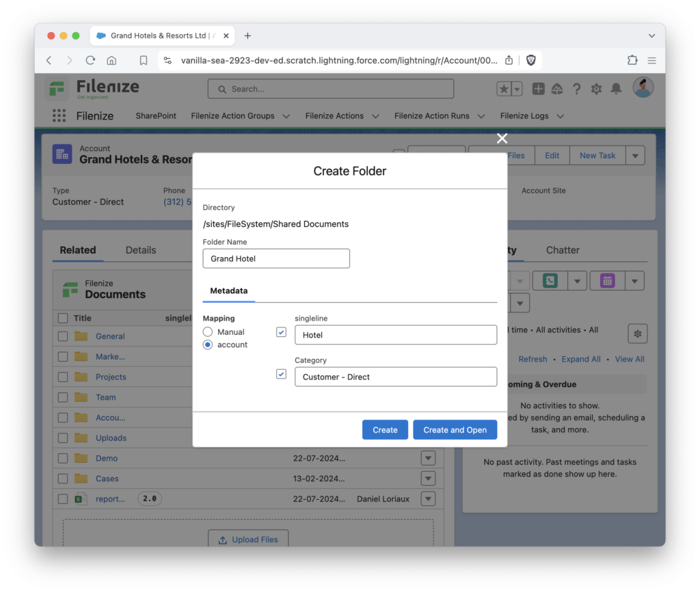Click the Grand Hotels browser tab
This screenshot has width=700, height=592.
point(163,36)
